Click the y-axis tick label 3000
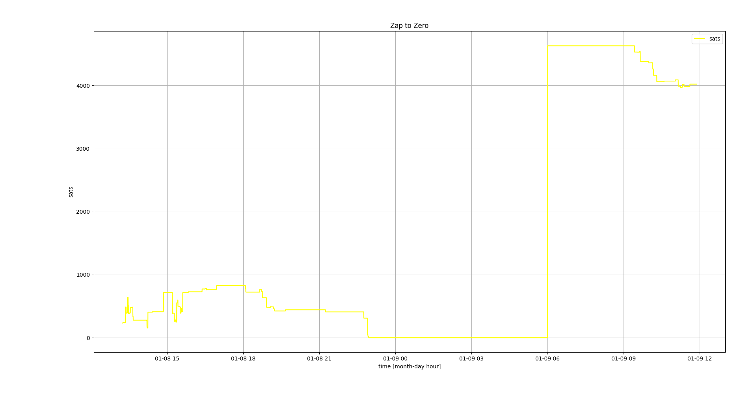This screenshot has height=401, width=756. [x=83, y=149]
